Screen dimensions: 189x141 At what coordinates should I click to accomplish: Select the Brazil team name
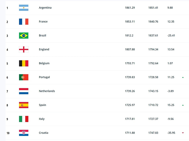click(x=43, y=35)
